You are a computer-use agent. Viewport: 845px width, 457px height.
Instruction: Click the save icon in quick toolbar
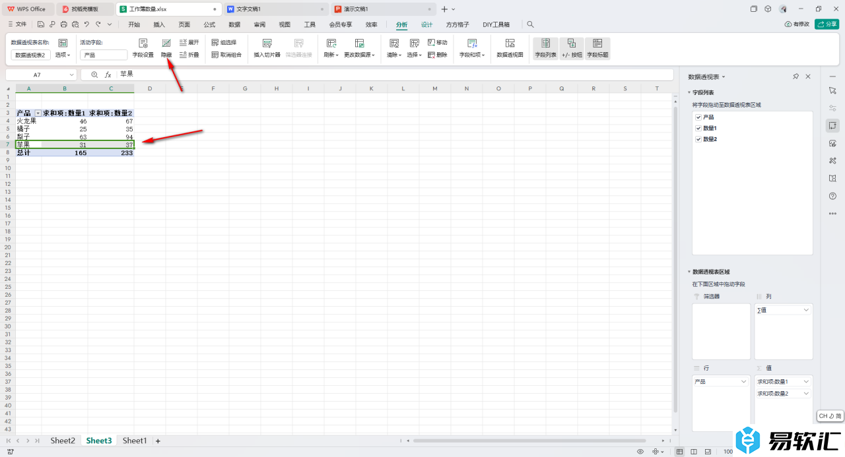point(41,24)
